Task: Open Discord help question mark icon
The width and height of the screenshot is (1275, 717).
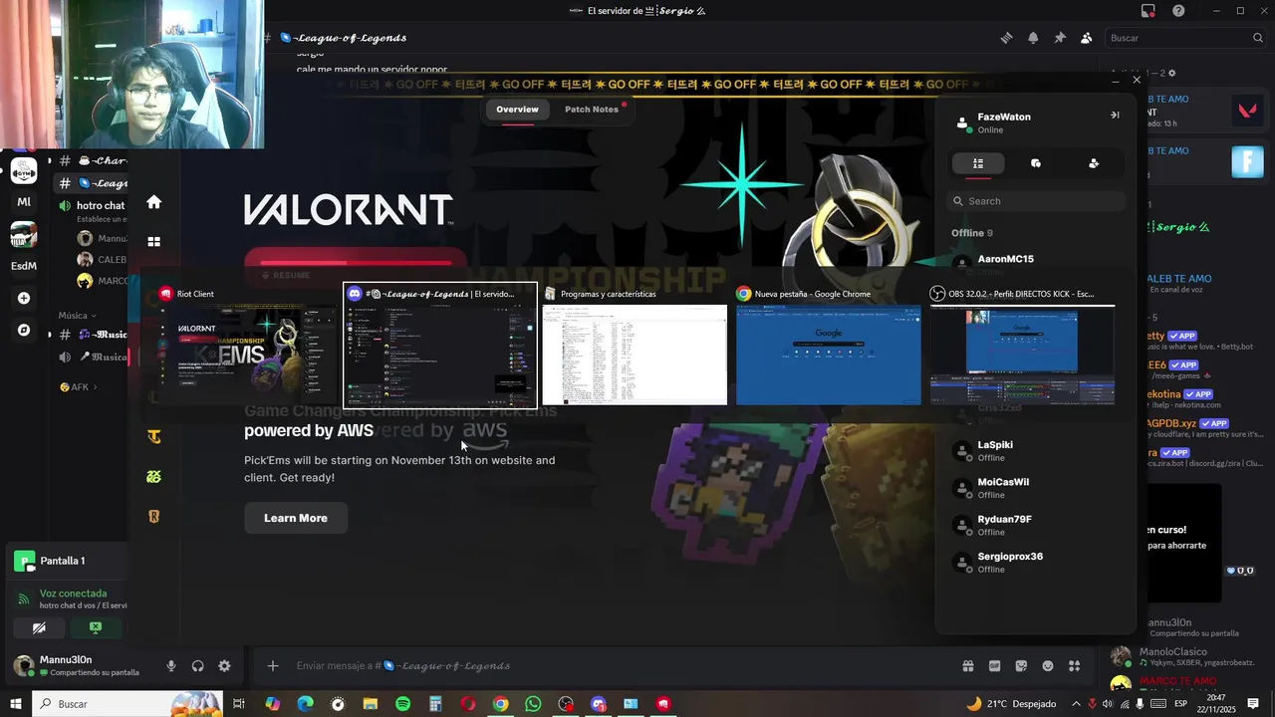Action: click(1178, 11)
